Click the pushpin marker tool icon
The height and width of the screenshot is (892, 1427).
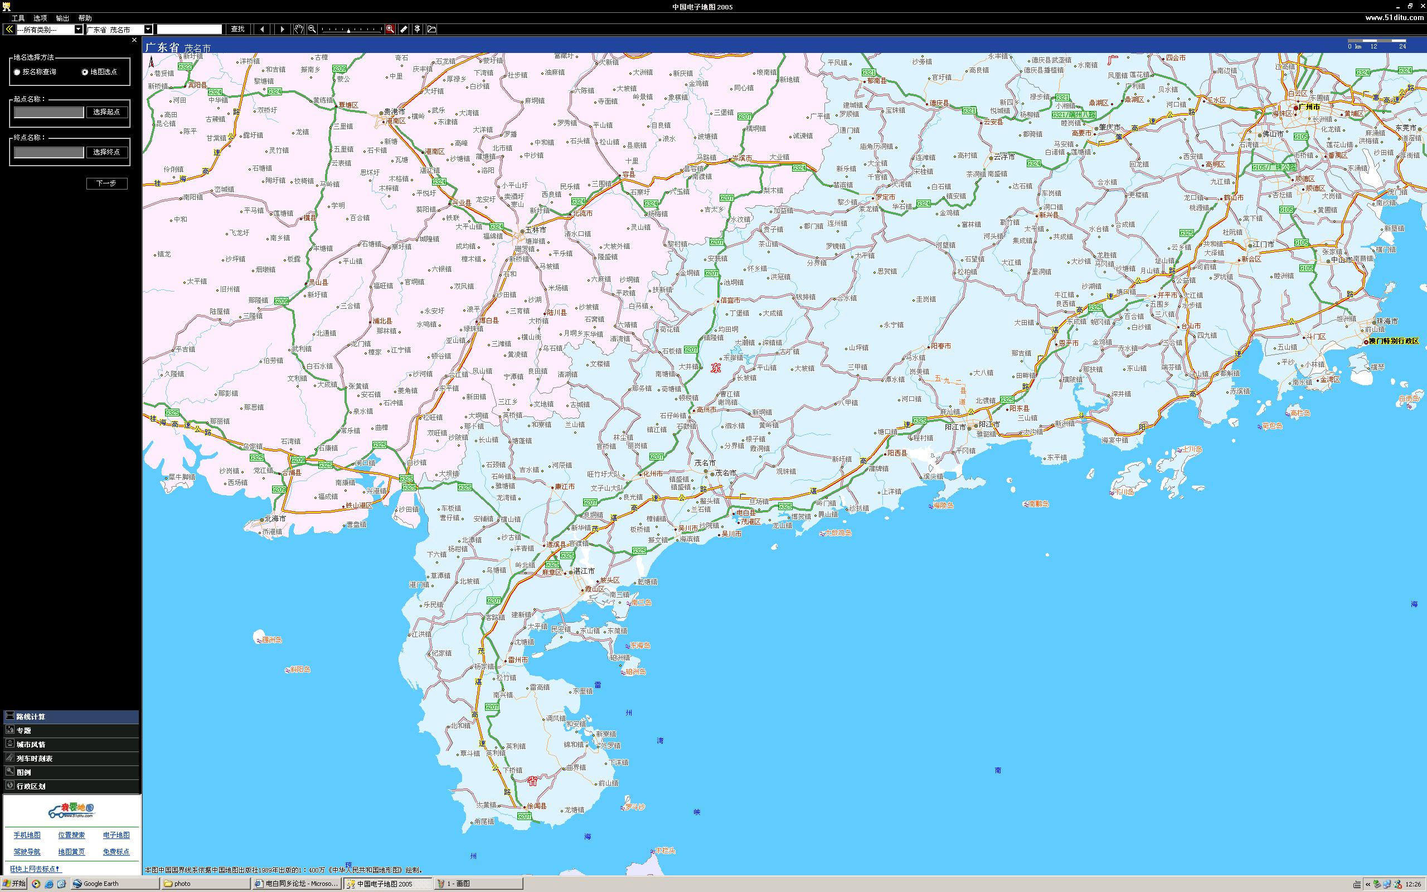coord(418,29)
